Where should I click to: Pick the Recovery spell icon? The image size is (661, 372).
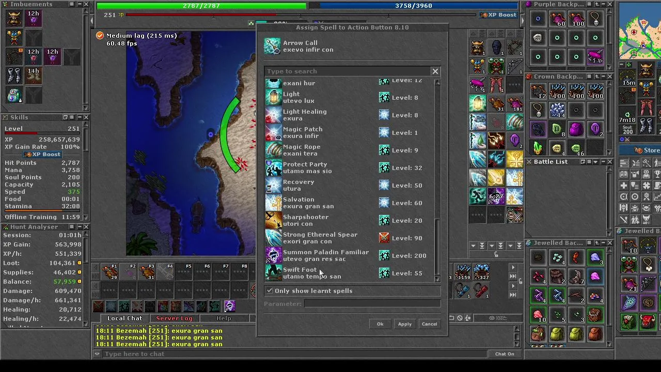coord(273,185)
